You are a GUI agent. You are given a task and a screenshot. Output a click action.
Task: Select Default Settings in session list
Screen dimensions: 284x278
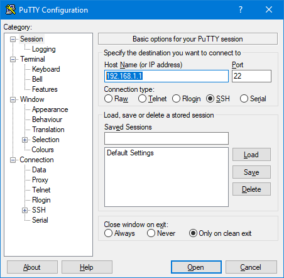pos(130,153)
